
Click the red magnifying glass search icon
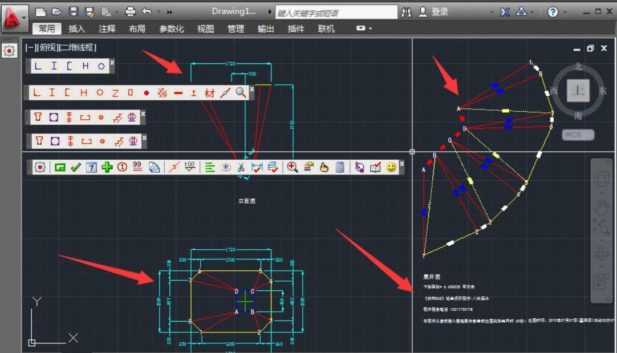pos(240,92)
